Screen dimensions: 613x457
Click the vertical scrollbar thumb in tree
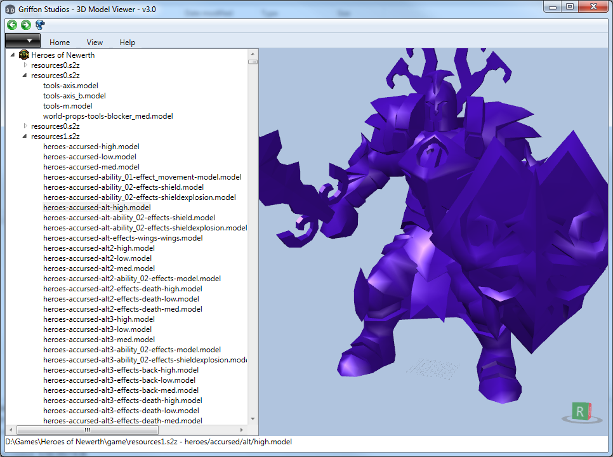[x=253, y=62]
